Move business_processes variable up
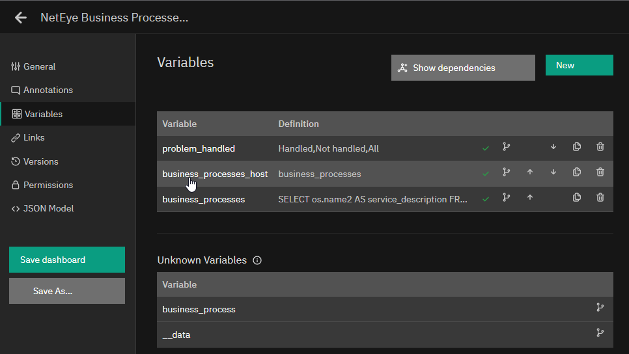 (x=530, y=197)
